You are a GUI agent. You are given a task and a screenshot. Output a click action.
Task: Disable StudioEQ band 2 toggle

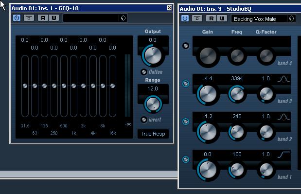click(x=186, y=122)
